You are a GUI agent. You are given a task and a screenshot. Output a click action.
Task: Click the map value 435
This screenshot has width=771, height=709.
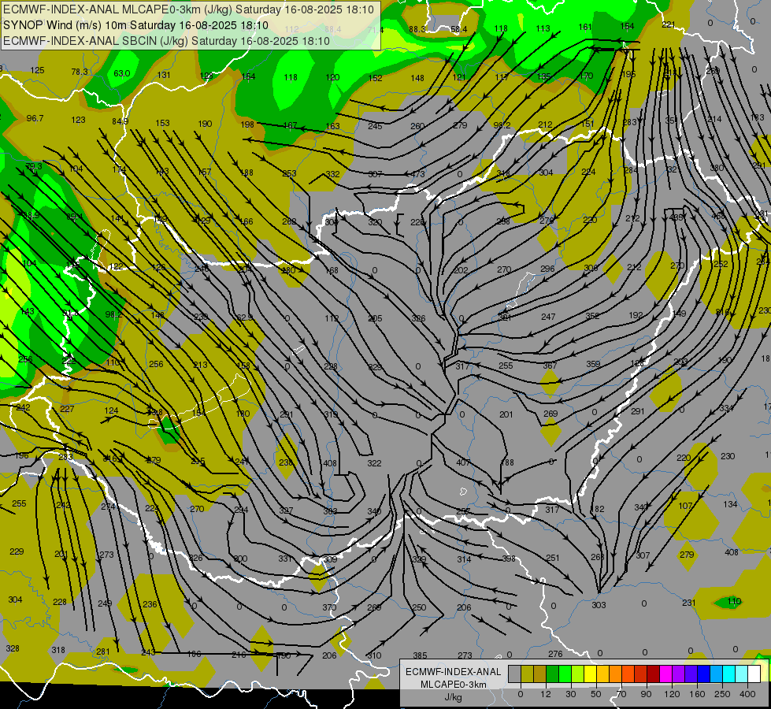(676, 217)
